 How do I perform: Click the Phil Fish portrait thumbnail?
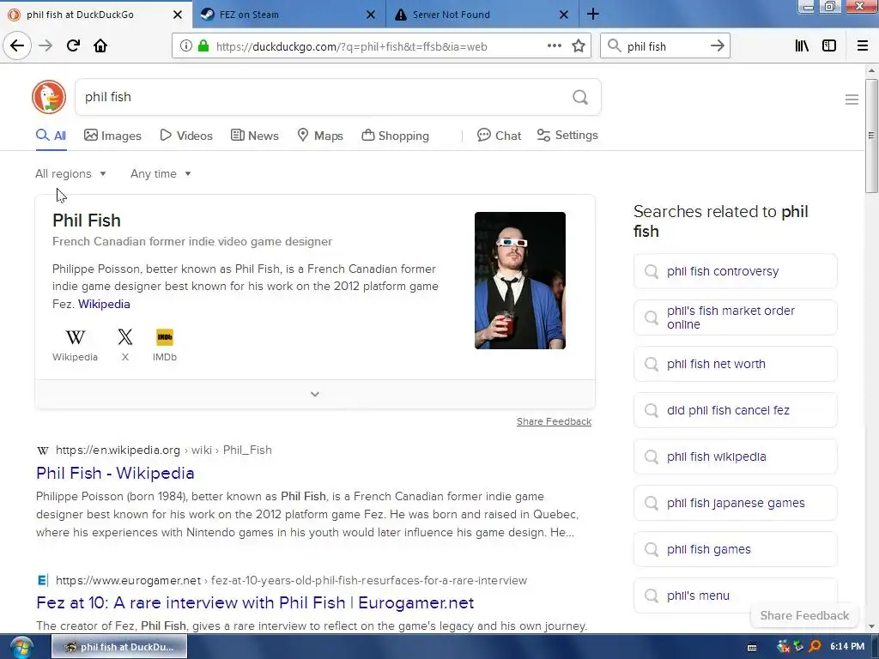tap(519, 281)
